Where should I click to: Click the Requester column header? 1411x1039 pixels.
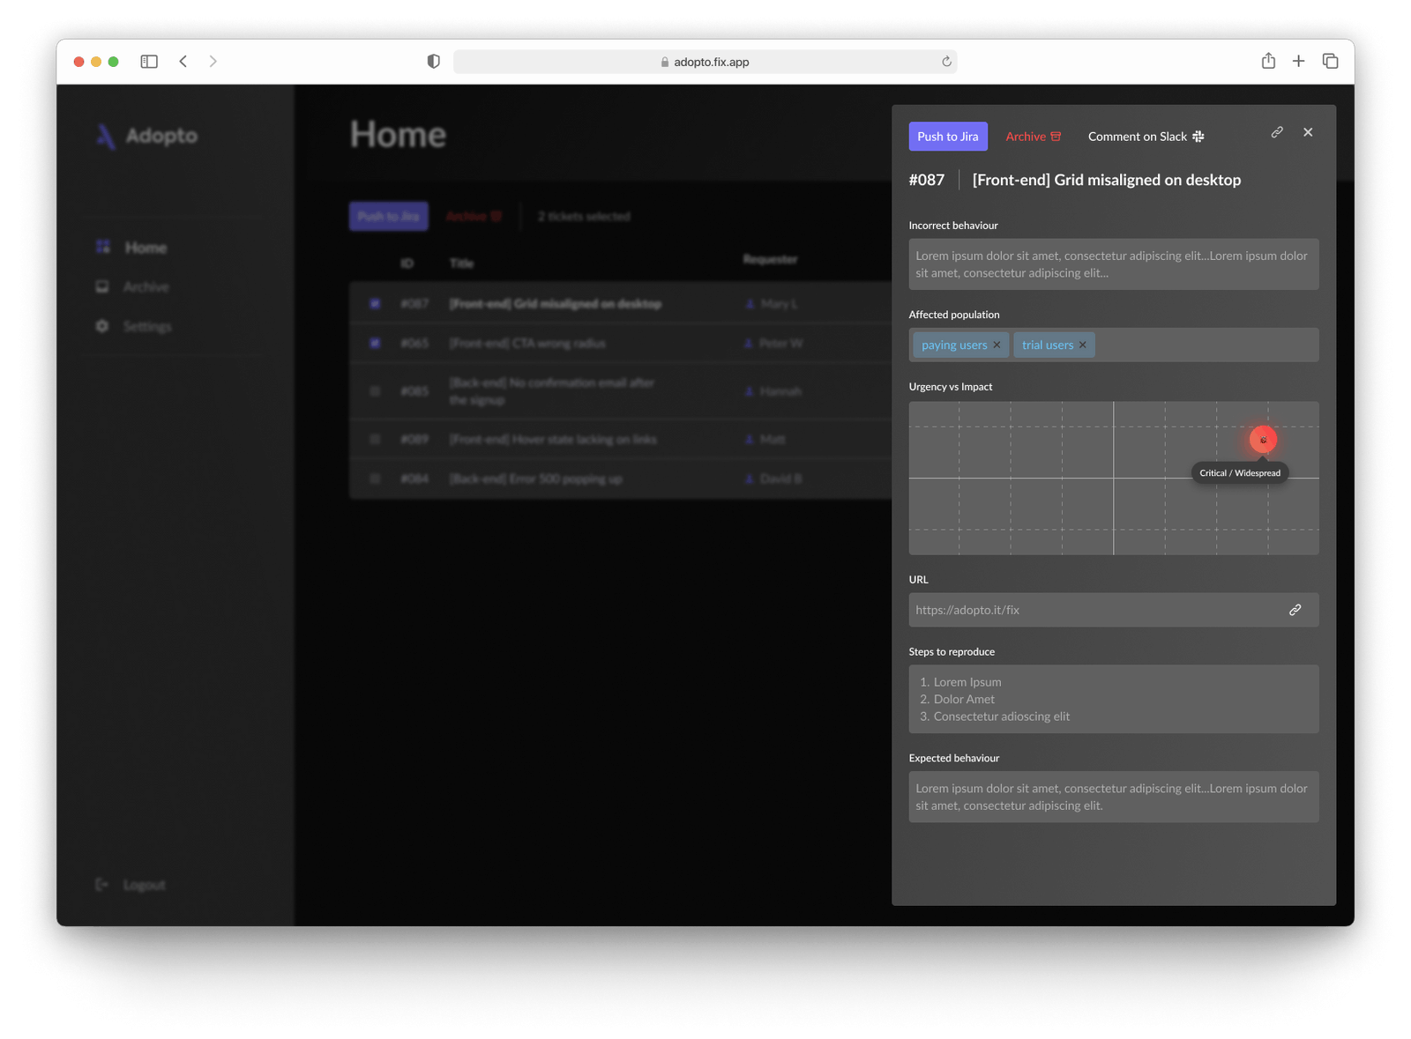coord(770,259)
